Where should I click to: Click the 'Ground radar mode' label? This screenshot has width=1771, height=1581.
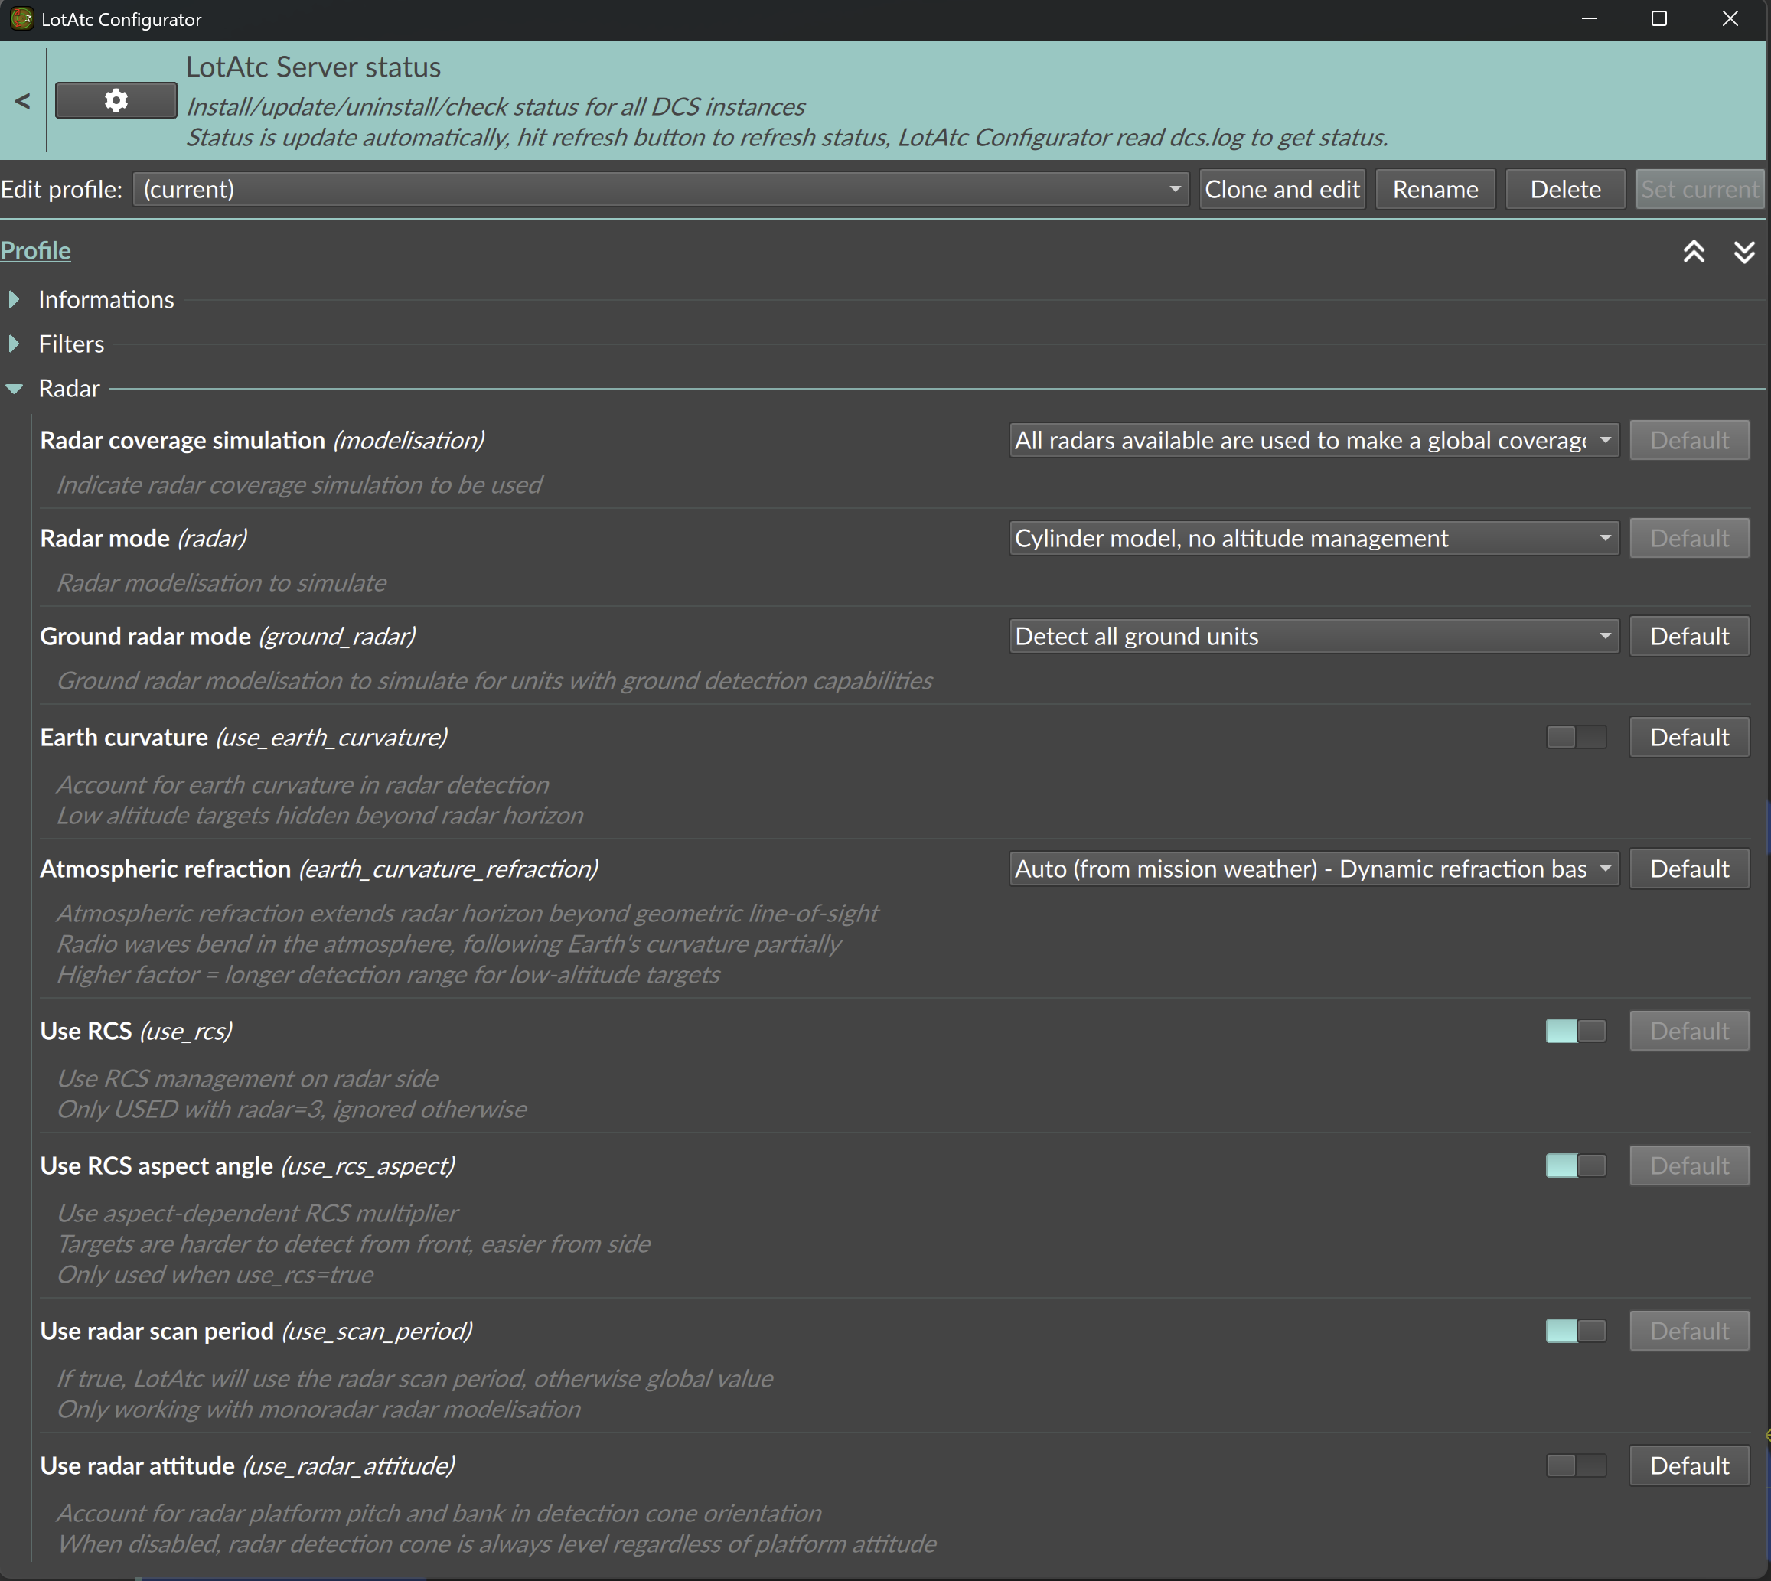click(146, 637)
